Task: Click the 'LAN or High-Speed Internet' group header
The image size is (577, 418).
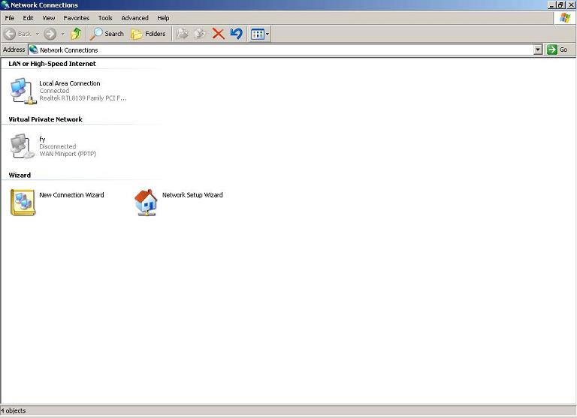Action: [x=52, y=64]
